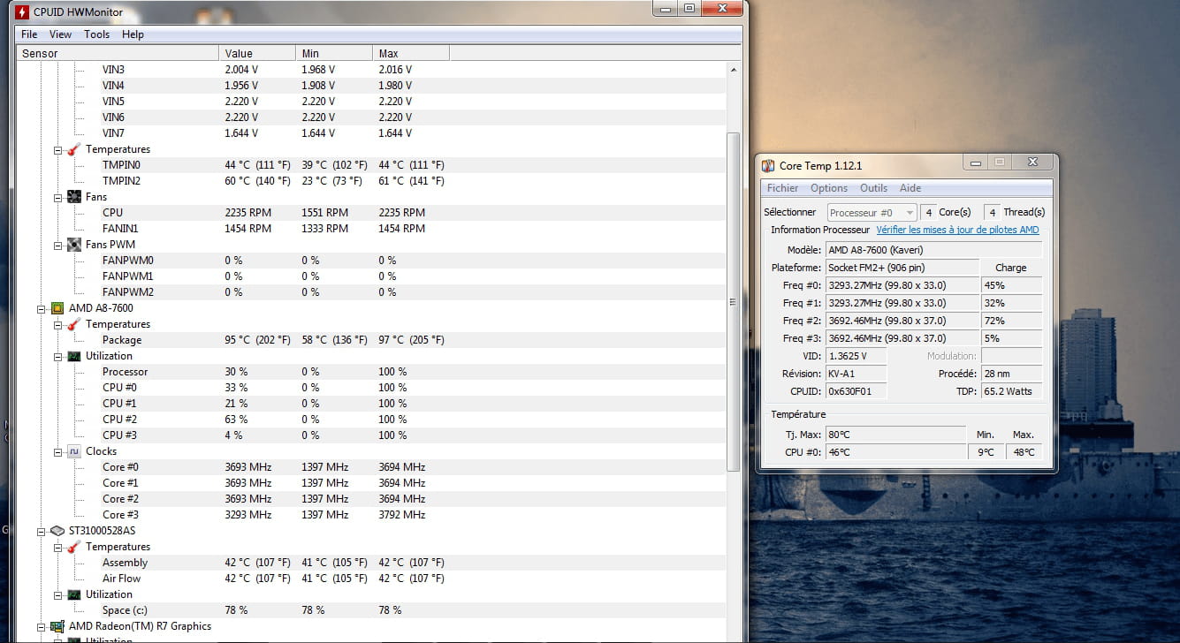Click the CPUID value 0x630F01
This screenshot has width=1180, height=643.
pos(856,391)
